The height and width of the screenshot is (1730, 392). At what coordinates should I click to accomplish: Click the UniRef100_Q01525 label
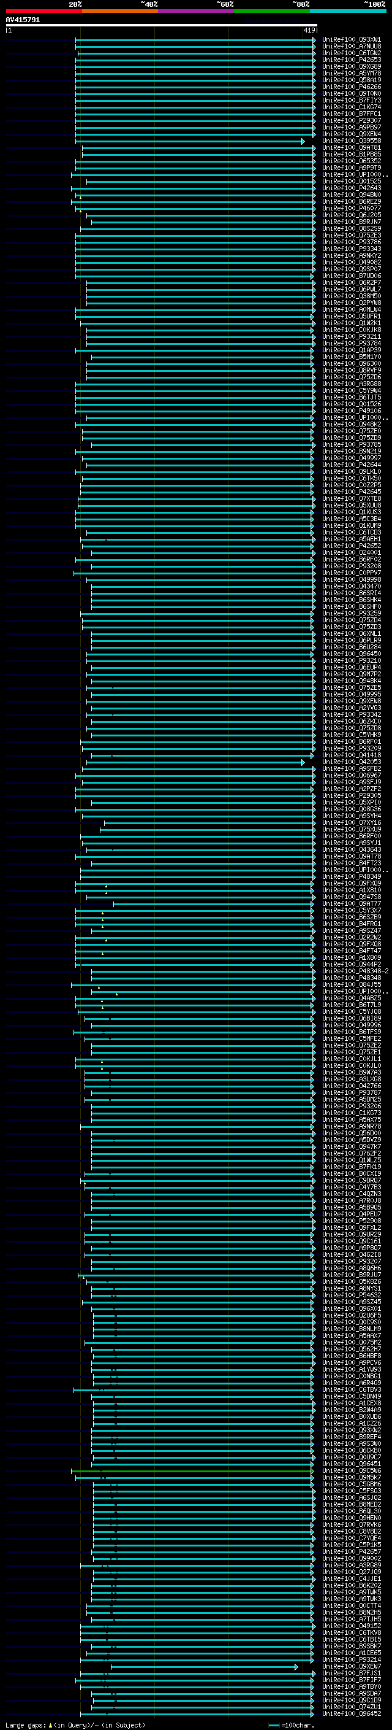tap(351, 180)
